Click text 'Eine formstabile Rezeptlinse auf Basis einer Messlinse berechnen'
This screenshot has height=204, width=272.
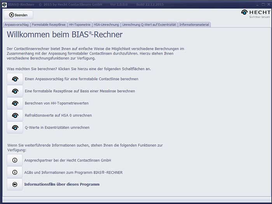coord(80,91)
